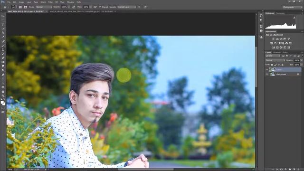Click the foreground color swatch
This screenshot has height=171, width=304.
pos(2,102)
